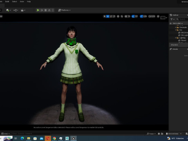Click the Eject button in the play toolbar
The height and width of the screenshot is (141, 188).
(x=49, y=10)
